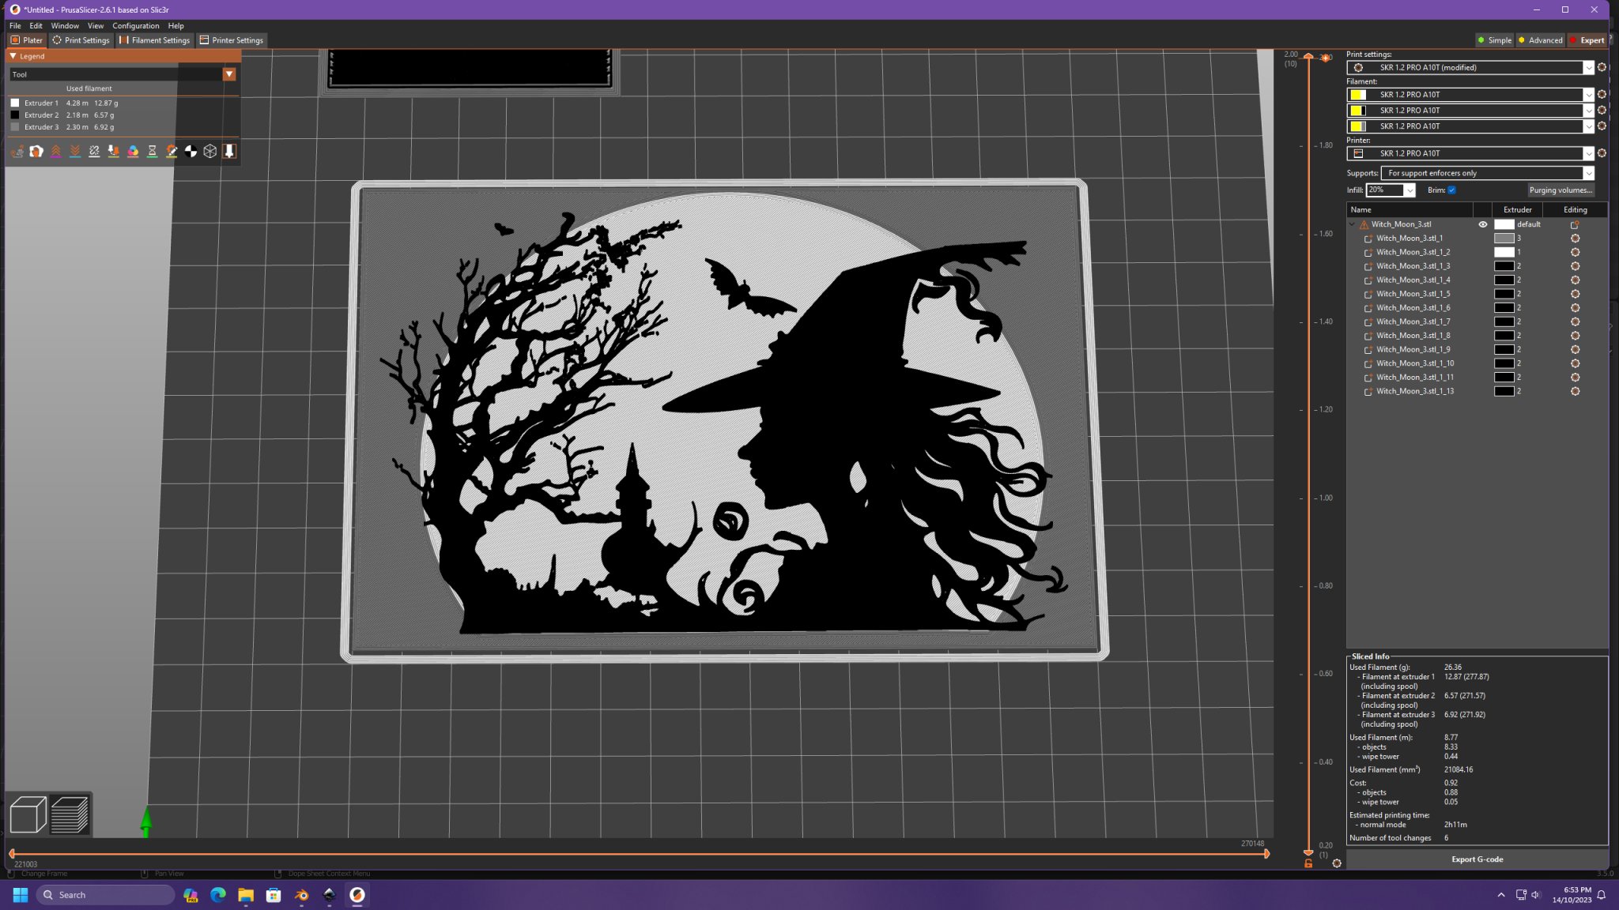Toggle the Center of gravity icon
This screenshot has height=910, width=1619.
point(191,151)
